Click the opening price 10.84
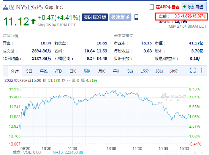Screen dimensions: 209x155 tap(46, 43)
